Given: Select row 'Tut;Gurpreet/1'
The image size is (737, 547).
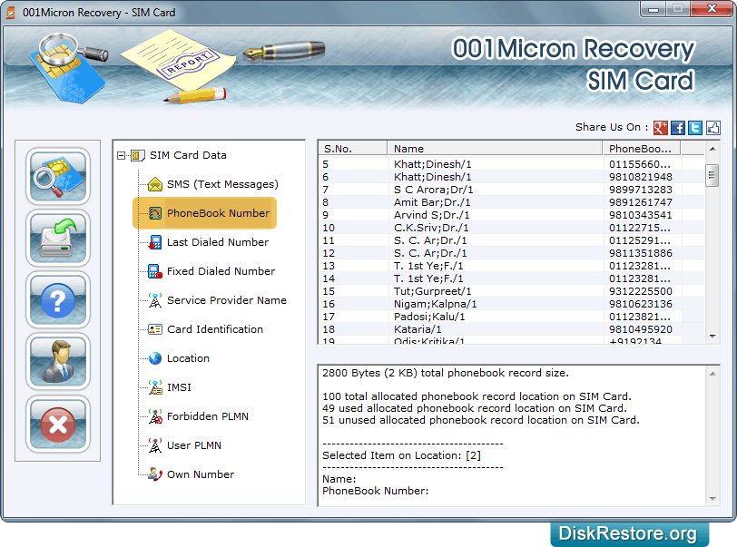Looking at the screenshot, I should pyautogui.click(x=511, y=291).
